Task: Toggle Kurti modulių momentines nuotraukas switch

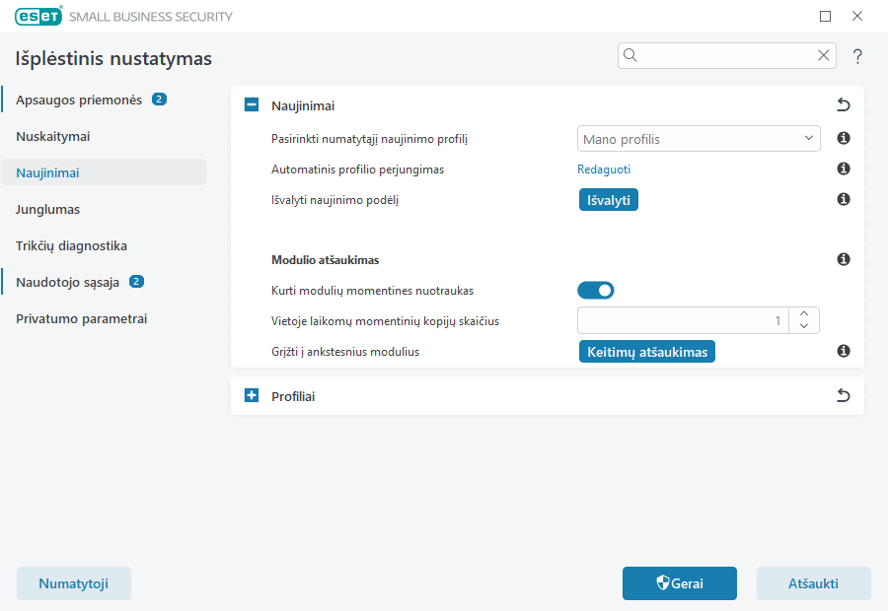Action: pyautogui.click(x=596, y=290)
